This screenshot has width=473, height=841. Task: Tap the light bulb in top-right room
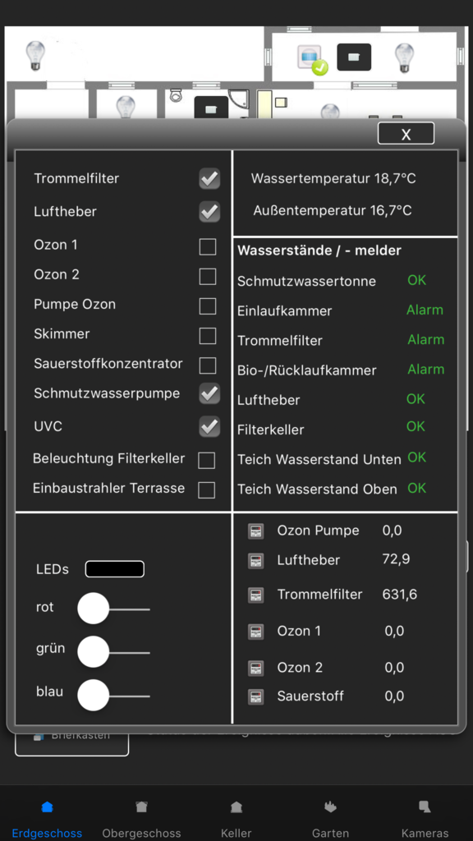click(x=404, y=58)
